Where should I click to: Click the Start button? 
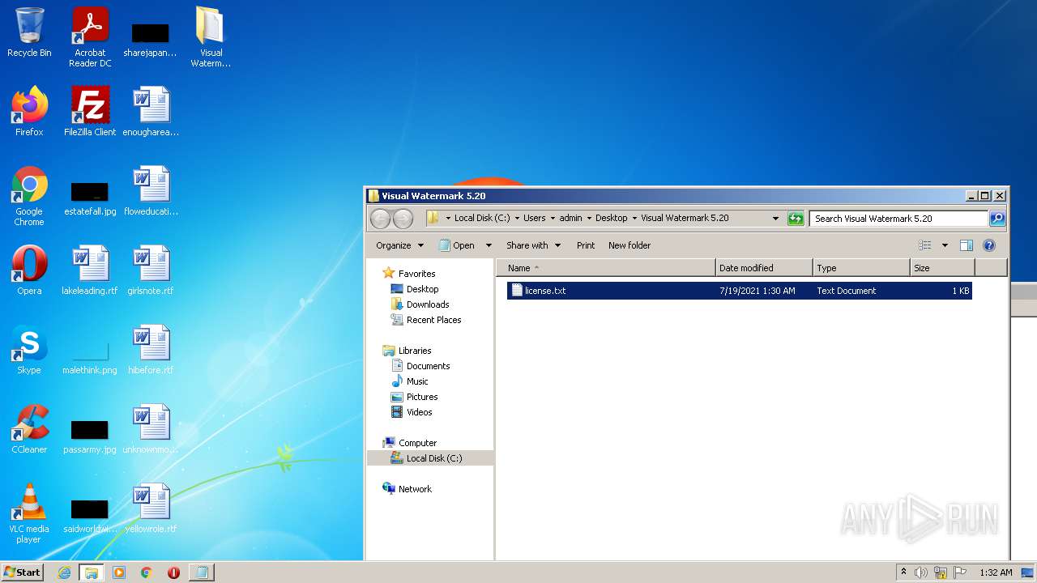coord(23,572)
